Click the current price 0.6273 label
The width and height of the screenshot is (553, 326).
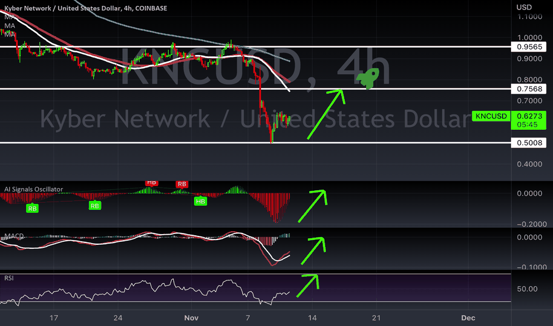529,116
